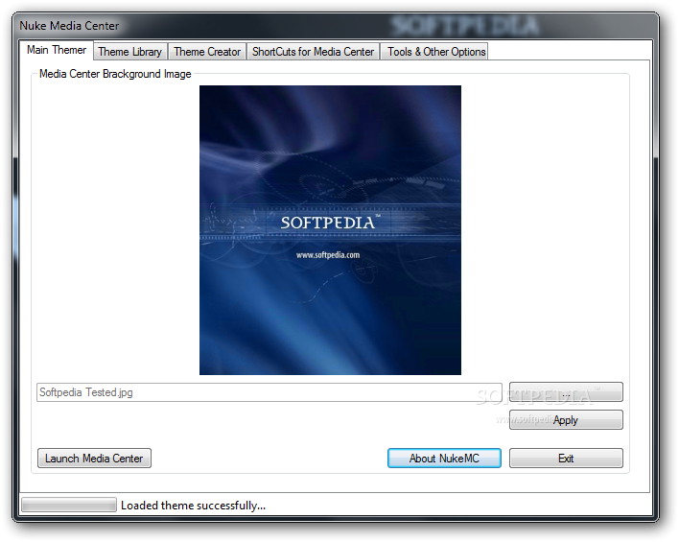Exit the Nuke Media Center application

pyautogui.click(x=566, y=459)
